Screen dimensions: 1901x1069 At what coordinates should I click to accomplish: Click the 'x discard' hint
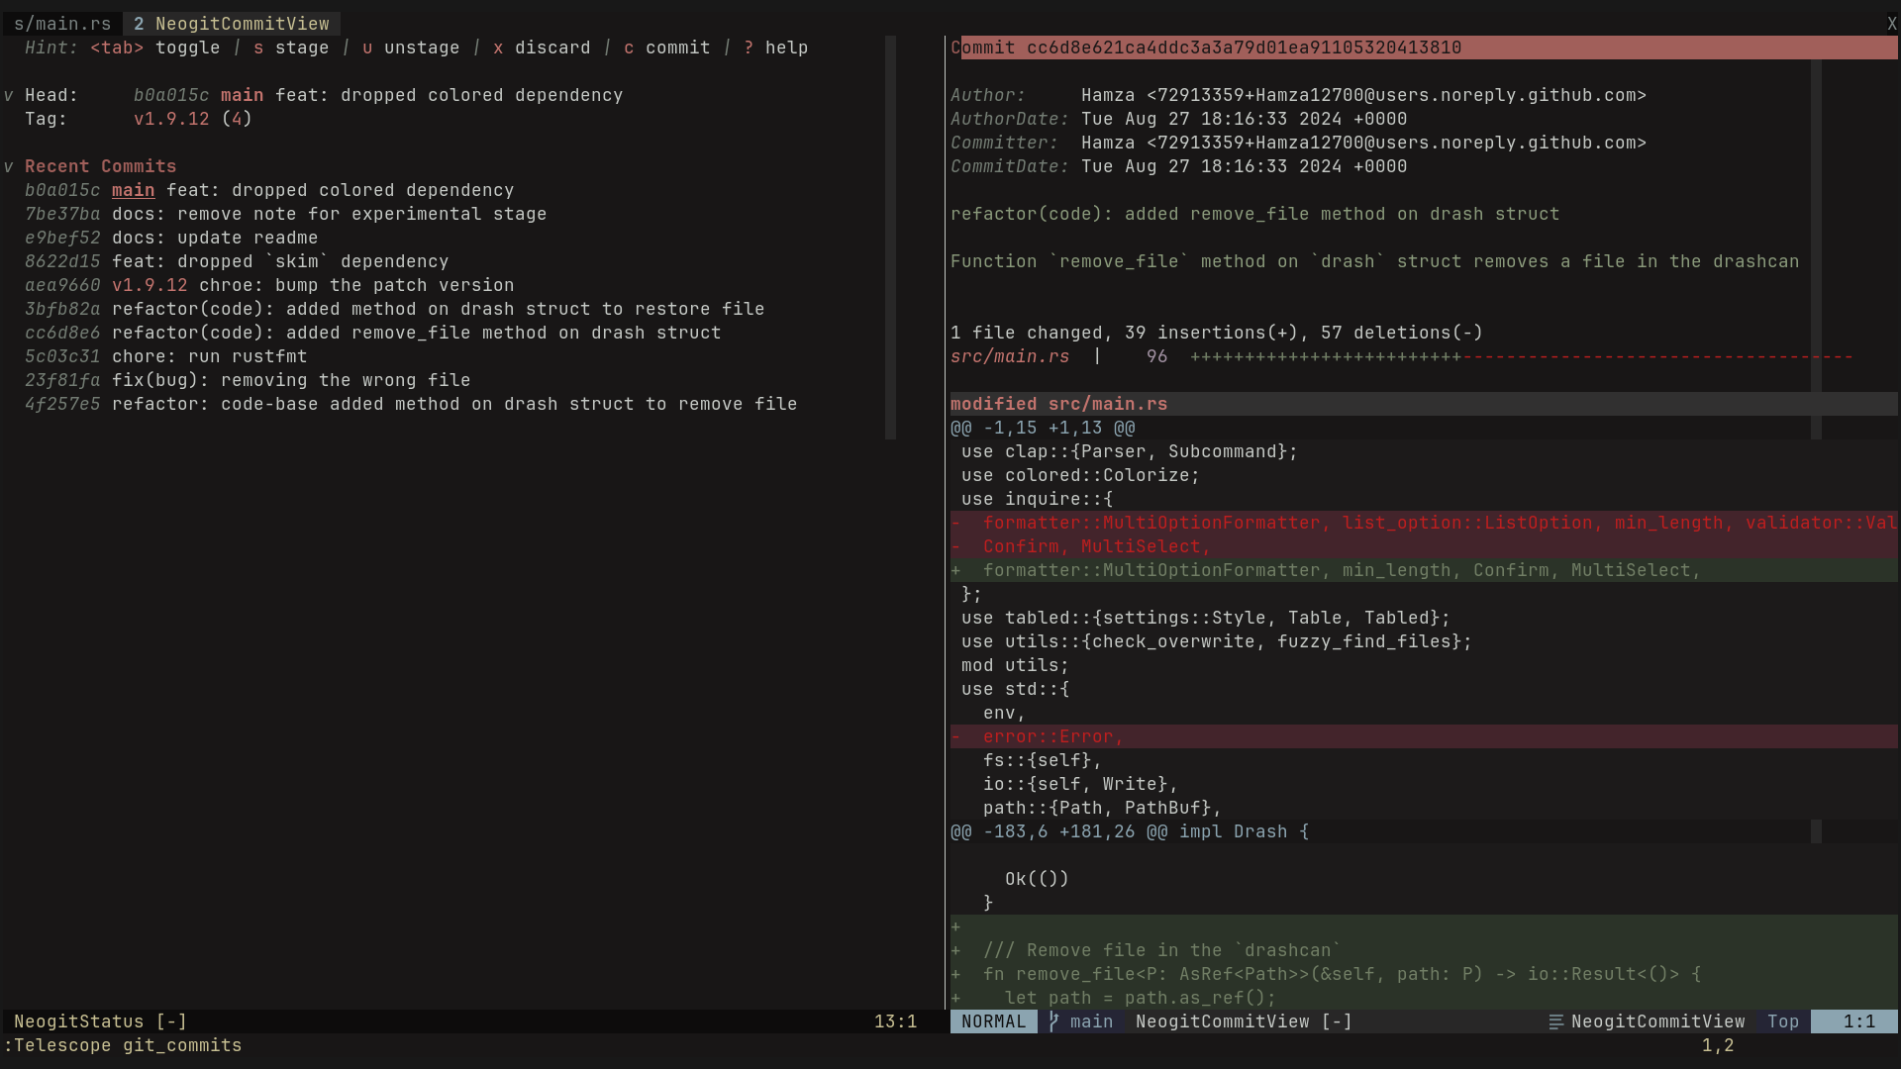coord(542,48)
